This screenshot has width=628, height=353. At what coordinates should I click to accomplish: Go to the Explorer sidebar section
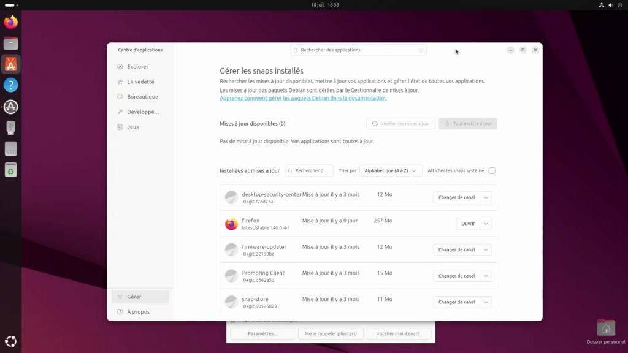coord(137,67)
